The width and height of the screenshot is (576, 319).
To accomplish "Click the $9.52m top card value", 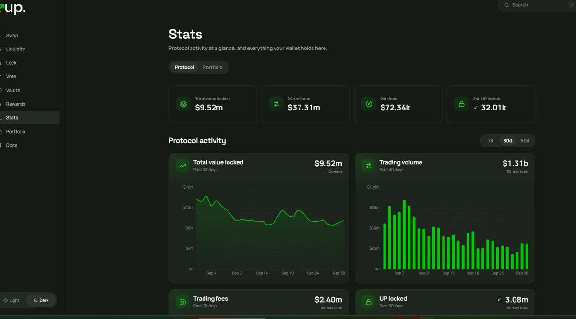I will [209, 108].
